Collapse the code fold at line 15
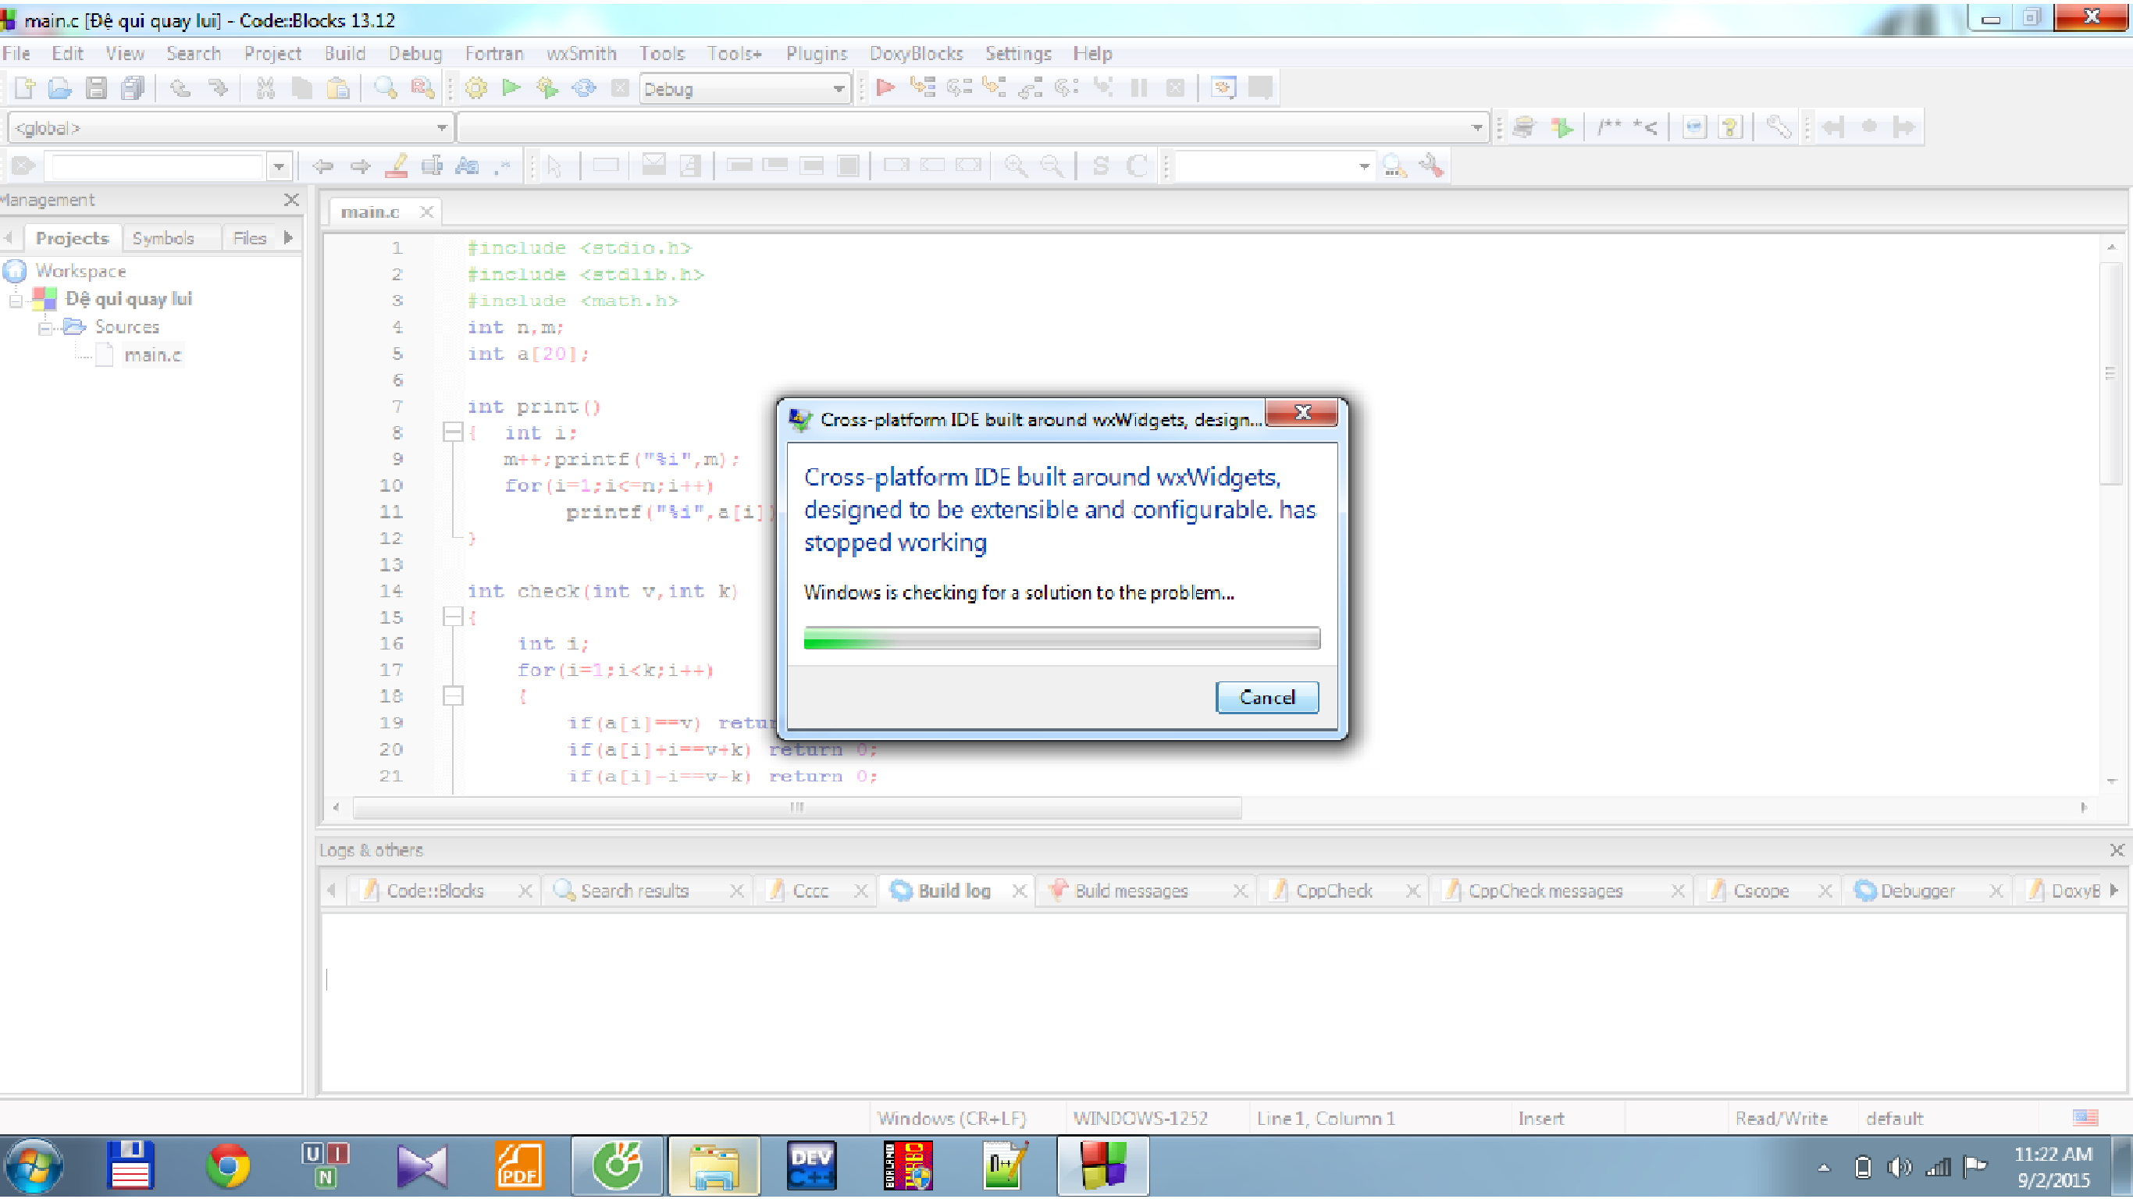2133x1199 pixels. 452,617
